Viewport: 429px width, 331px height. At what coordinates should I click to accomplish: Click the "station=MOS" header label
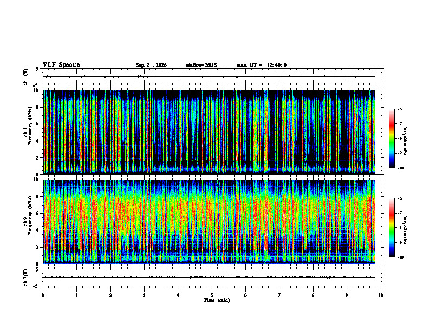[201, 65]
